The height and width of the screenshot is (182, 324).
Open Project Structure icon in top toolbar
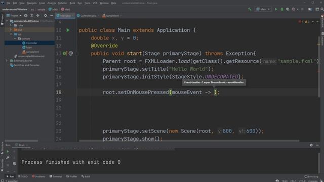(310, 9)
